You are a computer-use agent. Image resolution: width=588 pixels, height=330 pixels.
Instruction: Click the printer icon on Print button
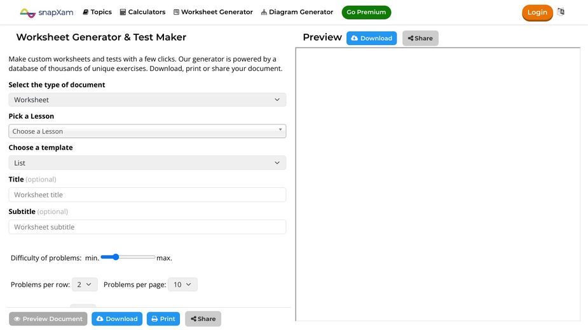[154, 319]
